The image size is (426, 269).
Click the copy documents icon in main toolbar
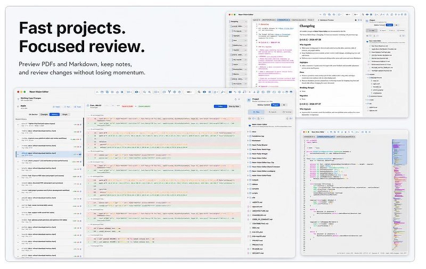coord(108,92)
